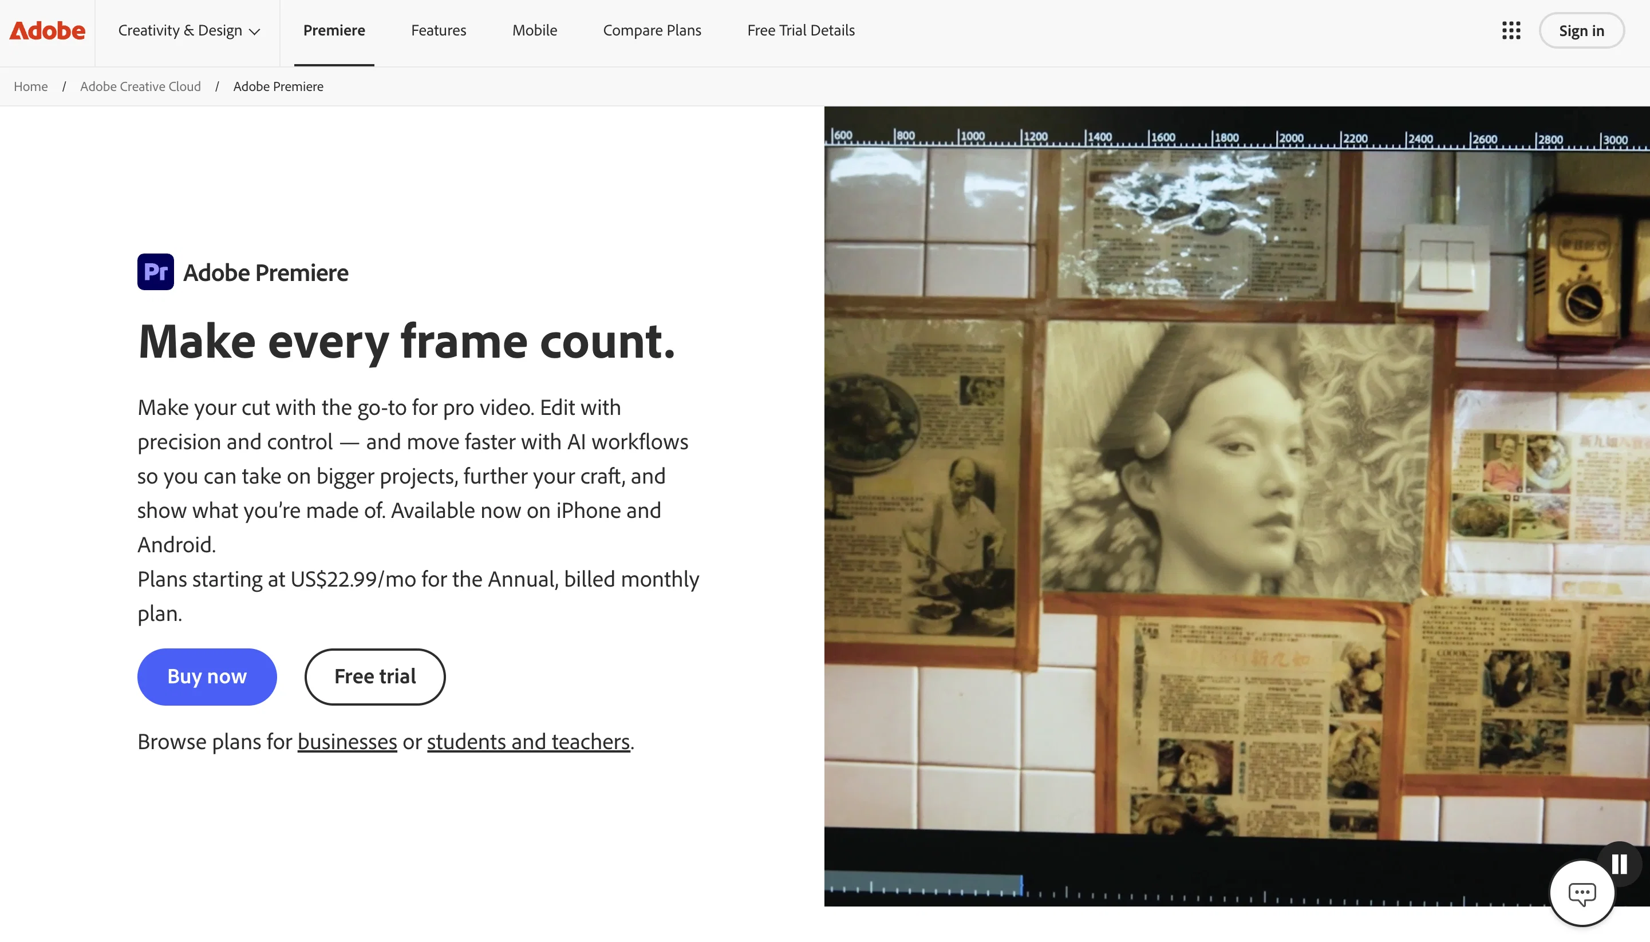Start the Free trial
The width and height of the screenshot is (1650, 942).
[x=374, y=676]
